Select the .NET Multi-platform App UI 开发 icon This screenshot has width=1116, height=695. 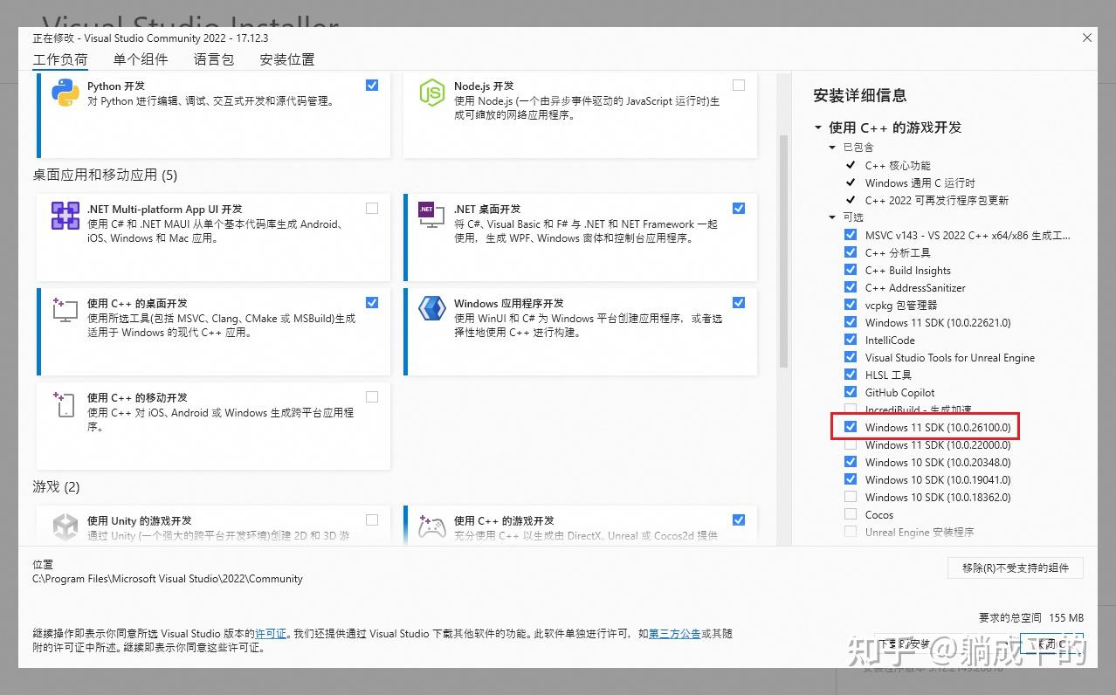pos(65,216)
